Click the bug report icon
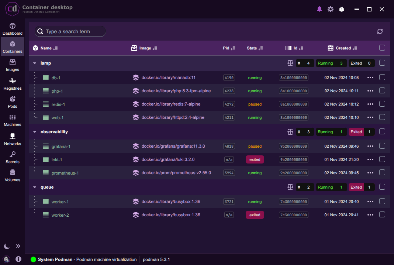The image size is (394, 265). pyautogui.click(x=342, y=9)
